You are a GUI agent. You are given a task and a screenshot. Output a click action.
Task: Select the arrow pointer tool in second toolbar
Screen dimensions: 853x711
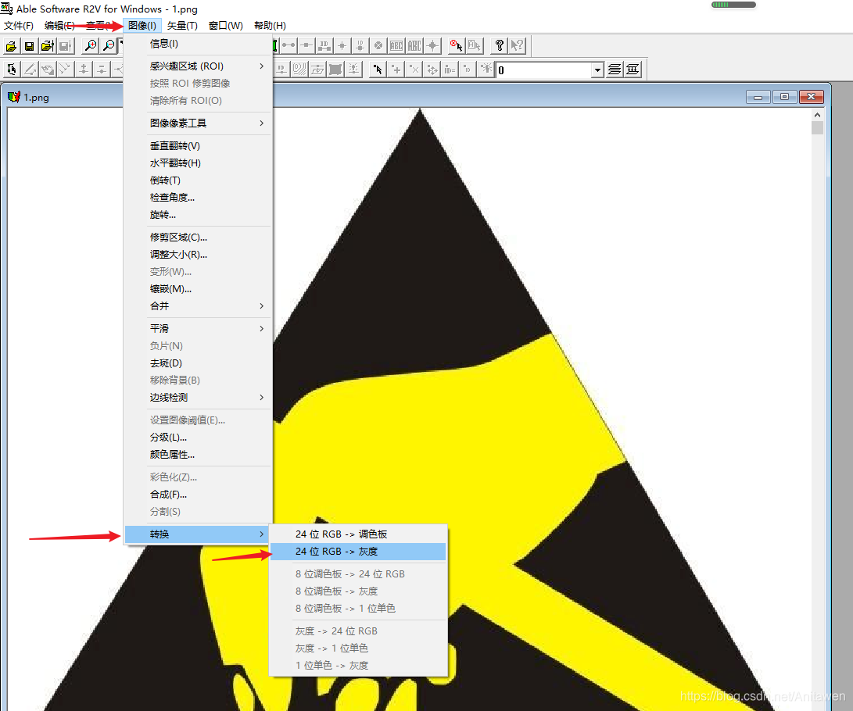click(378, 70)
